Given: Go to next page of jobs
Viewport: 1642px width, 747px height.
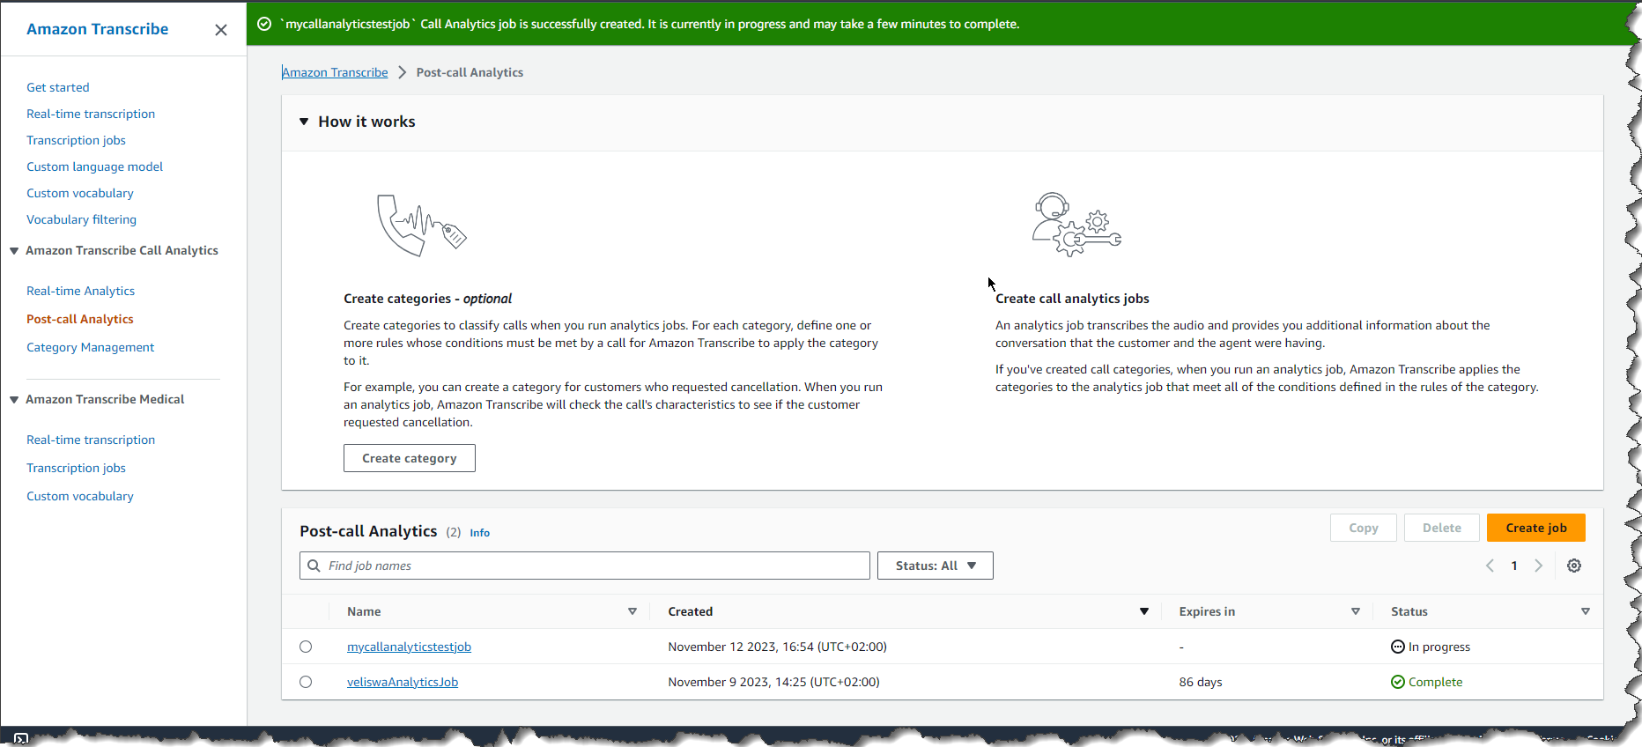Looking at the screenshot, I should (1539, 566).
